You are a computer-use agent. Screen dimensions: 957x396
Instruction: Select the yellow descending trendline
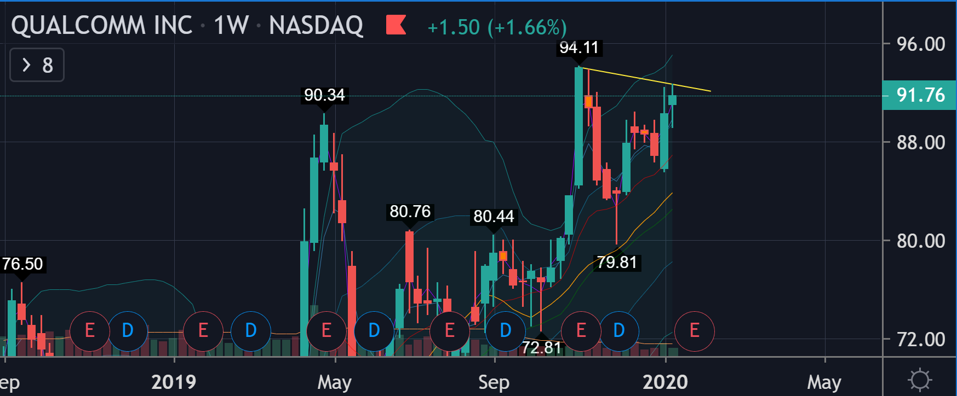click(646, 80)
